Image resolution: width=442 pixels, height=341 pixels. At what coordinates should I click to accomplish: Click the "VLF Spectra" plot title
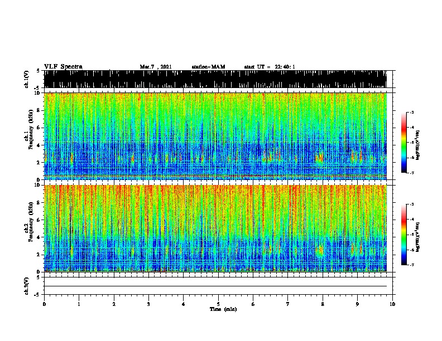click(x=63, y=67)
